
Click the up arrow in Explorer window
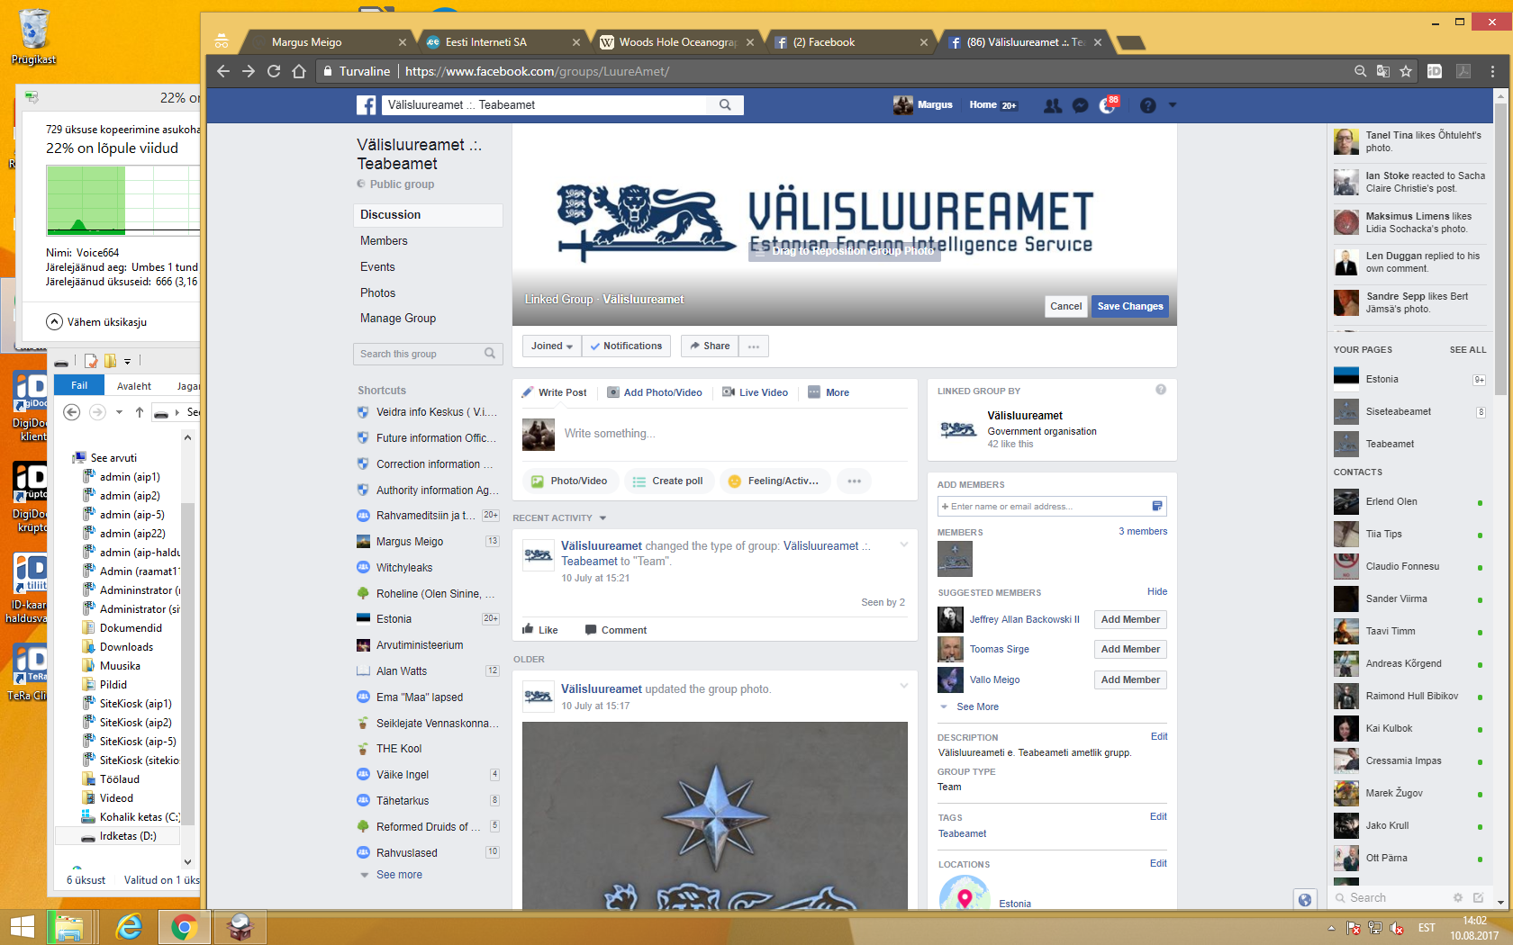click(x=139, y=412)
